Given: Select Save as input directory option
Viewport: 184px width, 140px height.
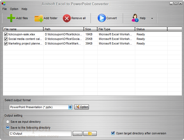Looking at the screenshot, I should [x=8, y=122].
